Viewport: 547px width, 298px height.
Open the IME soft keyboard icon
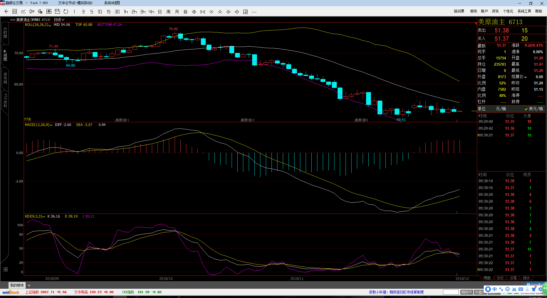point(521,289)
